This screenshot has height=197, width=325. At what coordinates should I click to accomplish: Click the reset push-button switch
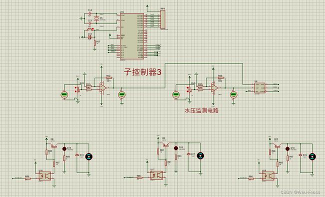pos(89,29)
